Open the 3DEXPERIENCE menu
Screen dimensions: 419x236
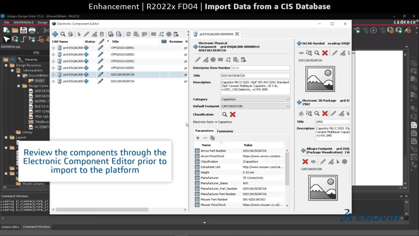pyautogui.click(x=24, y=22)
